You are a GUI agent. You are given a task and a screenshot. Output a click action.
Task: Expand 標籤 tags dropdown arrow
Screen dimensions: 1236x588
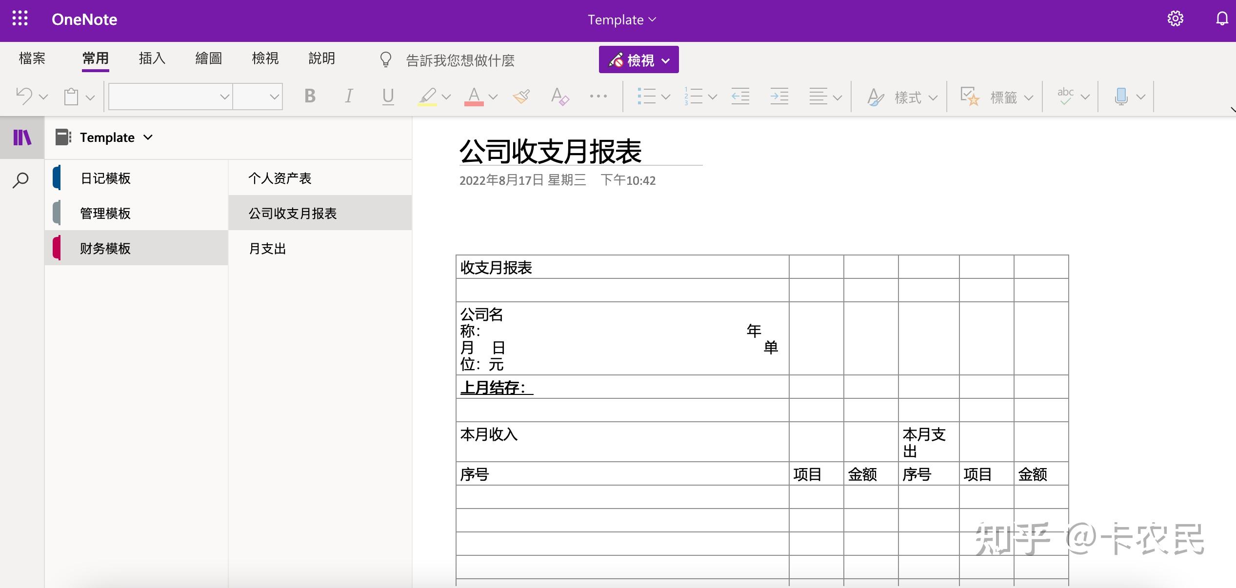(1029, 97)
